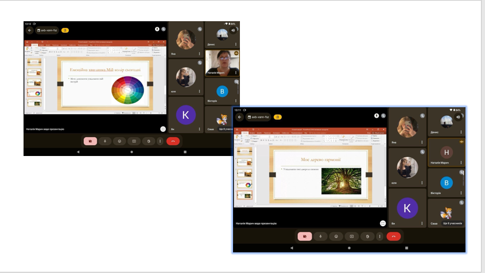Toggle the microphone button in tree meeting
Image resolution: width=485 pixels, height=273 pixels.
click(320, 236)
